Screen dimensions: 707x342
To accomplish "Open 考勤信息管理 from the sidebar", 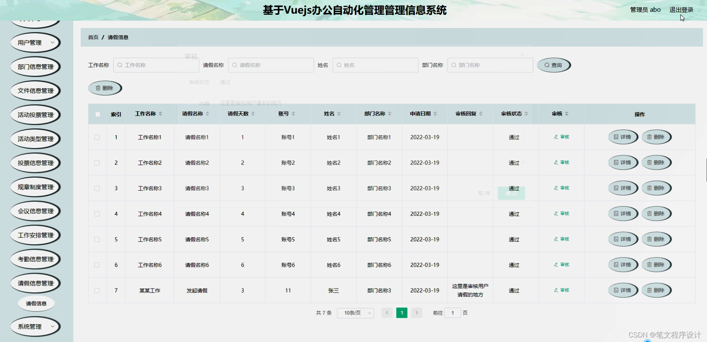I will (x=35, y=259).
